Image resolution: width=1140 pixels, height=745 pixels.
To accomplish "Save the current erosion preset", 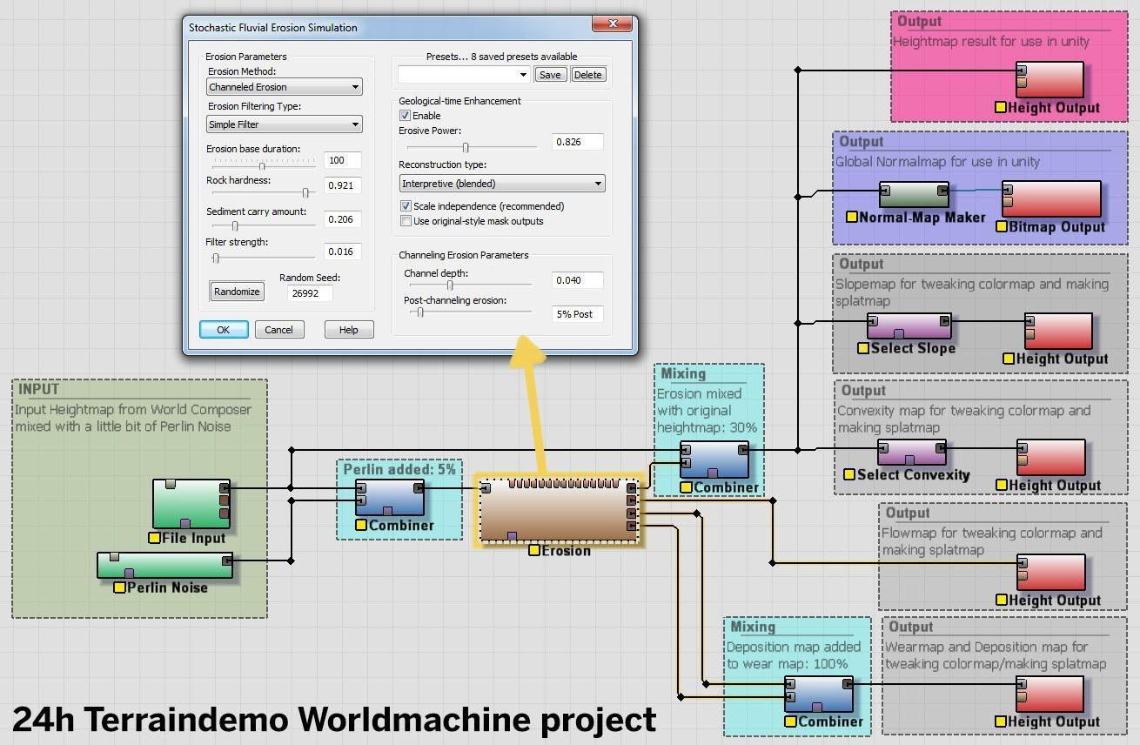I will click(550, 75).
